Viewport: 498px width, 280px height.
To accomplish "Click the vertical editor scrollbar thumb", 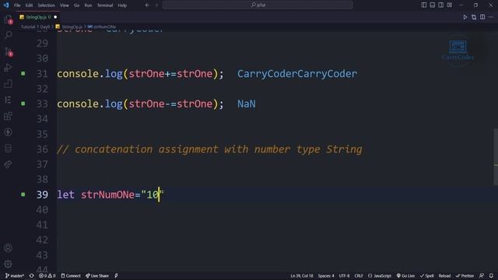I will (496, 156).
